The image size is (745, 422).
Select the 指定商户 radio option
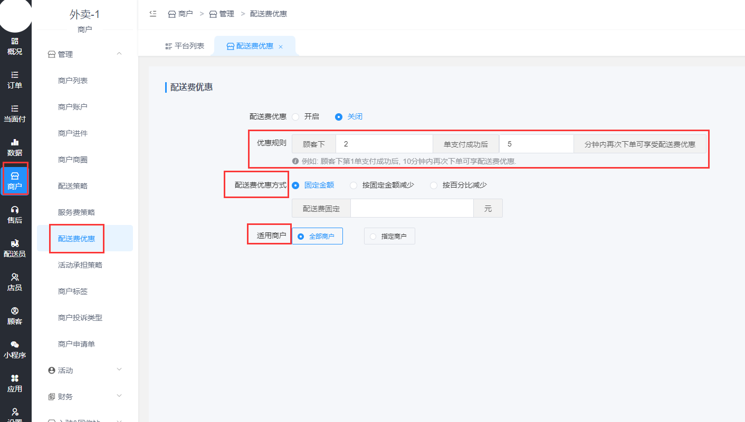389,236
